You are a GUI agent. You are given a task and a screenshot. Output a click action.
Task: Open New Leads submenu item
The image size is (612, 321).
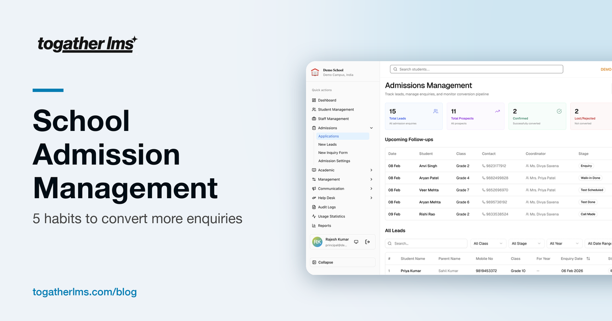327,145
